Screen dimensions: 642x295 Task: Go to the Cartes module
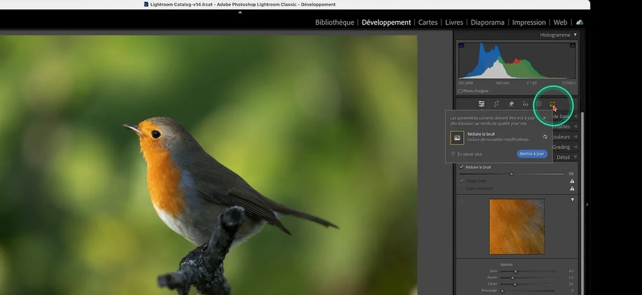(428, 22)
